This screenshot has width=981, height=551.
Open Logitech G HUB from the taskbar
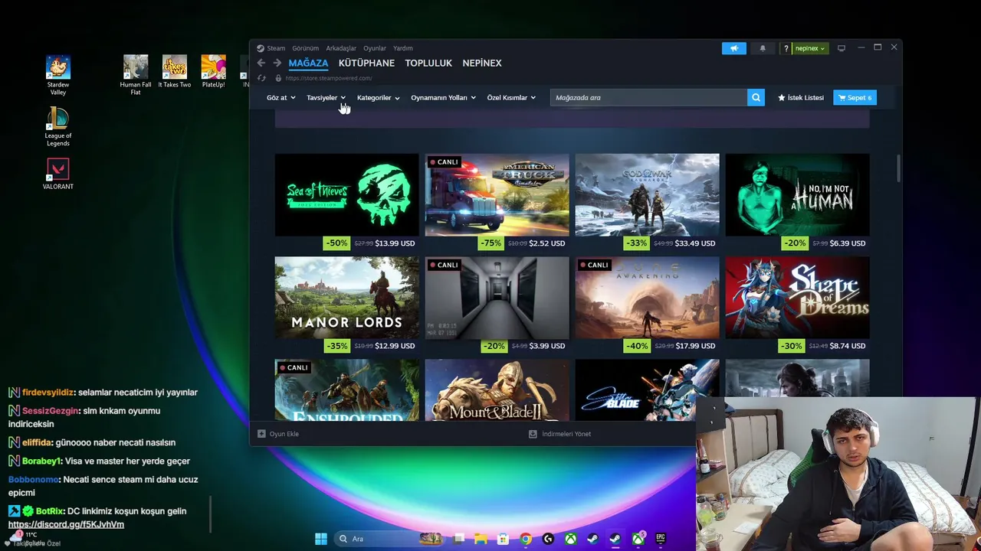click(548, 539)
